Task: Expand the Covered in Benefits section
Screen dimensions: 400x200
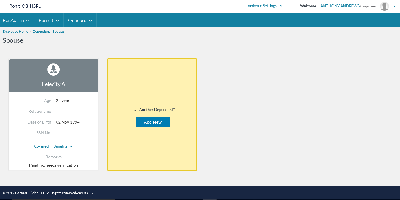Action: 51,146
